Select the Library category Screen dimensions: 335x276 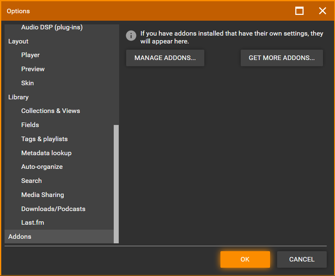18,97
